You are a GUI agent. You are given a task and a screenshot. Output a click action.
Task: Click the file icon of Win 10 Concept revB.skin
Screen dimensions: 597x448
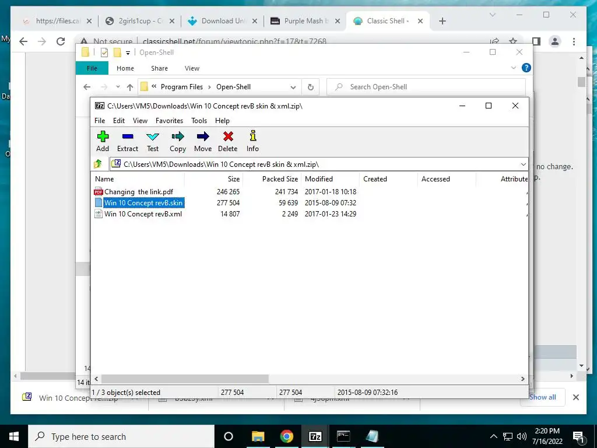99,202
